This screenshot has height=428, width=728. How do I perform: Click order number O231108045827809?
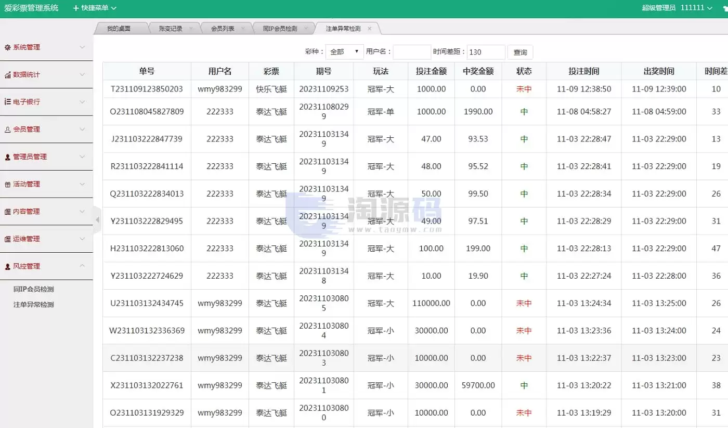point(147,112)
